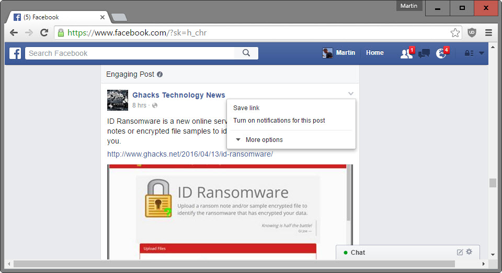Click post options chevron on Ghacks post
The image size is (502, 273).
[351, 93]
